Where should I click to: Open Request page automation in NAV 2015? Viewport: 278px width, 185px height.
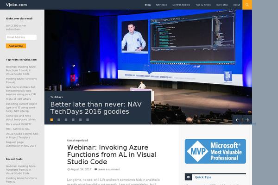coord(21,144)
